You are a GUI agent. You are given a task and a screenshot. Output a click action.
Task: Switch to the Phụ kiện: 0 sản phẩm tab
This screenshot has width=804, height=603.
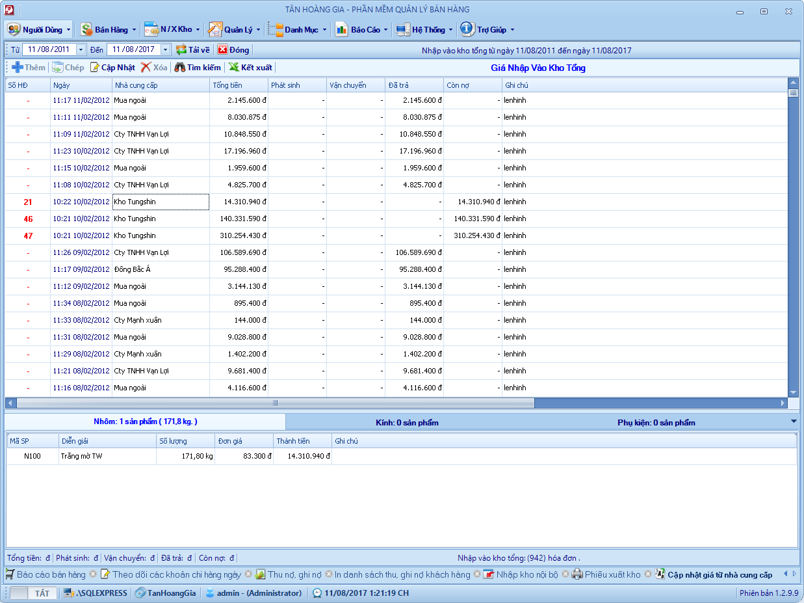[x=656, y=423]
